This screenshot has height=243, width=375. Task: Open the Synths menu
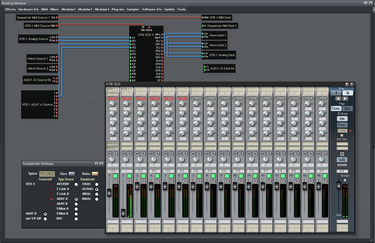169,9
